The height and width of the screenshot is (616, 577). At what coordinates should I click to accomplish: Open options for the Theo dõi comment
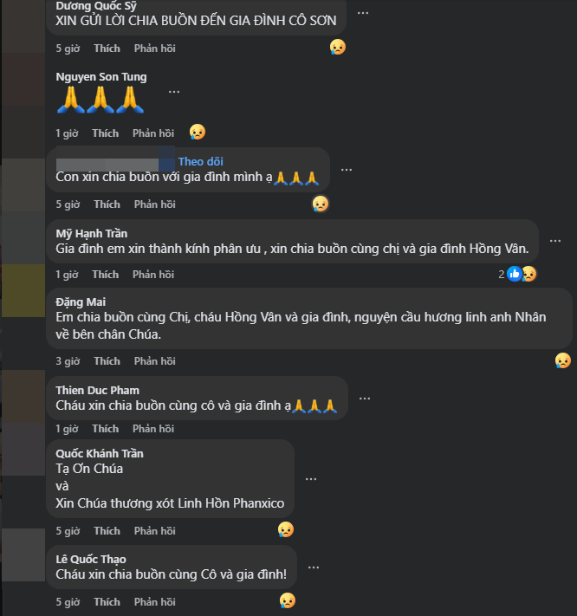(346, 170)
